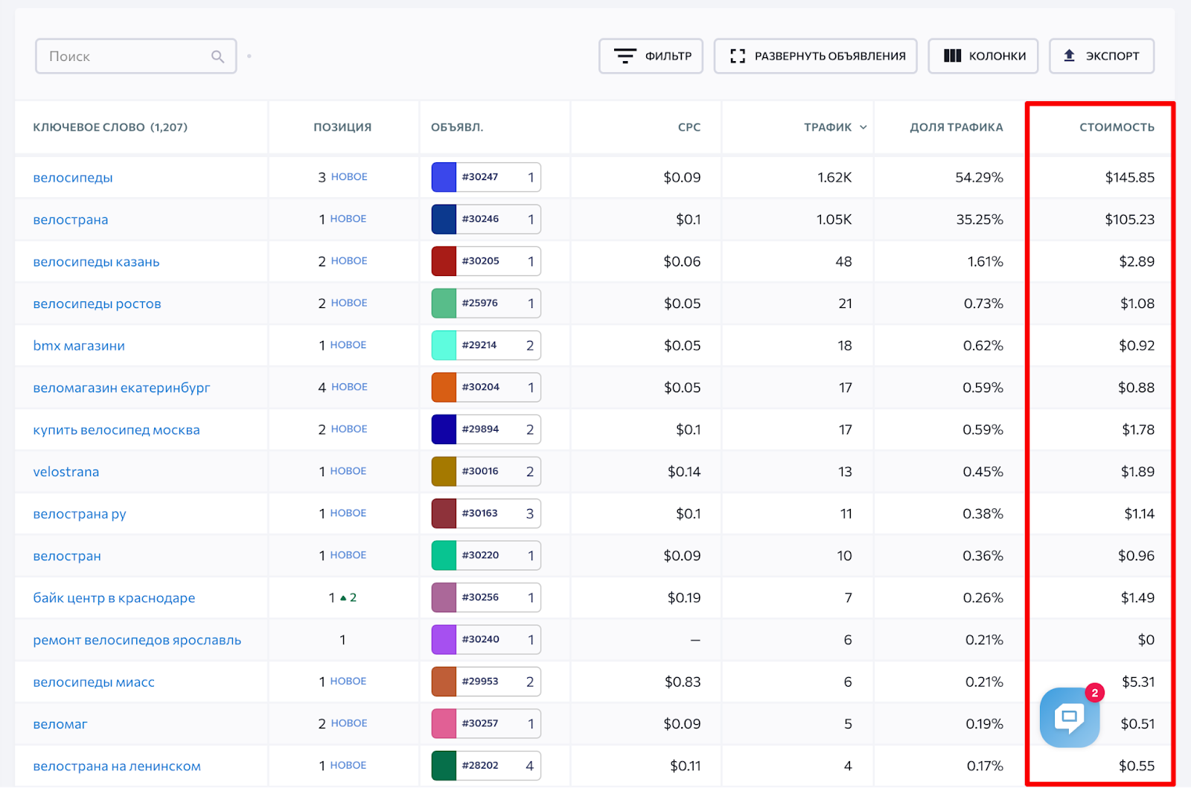This screenshot has width=1191, height=788.
Task: Open keyword ремонт велосипедов ярославль
Action: 137,640
